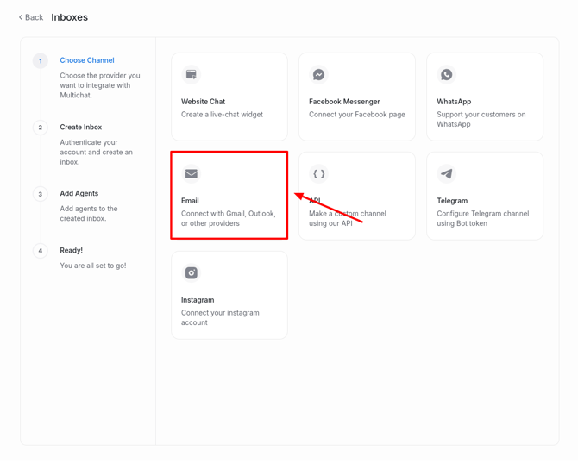Click the WhatsApp channel icon

(x=447, y=75)
